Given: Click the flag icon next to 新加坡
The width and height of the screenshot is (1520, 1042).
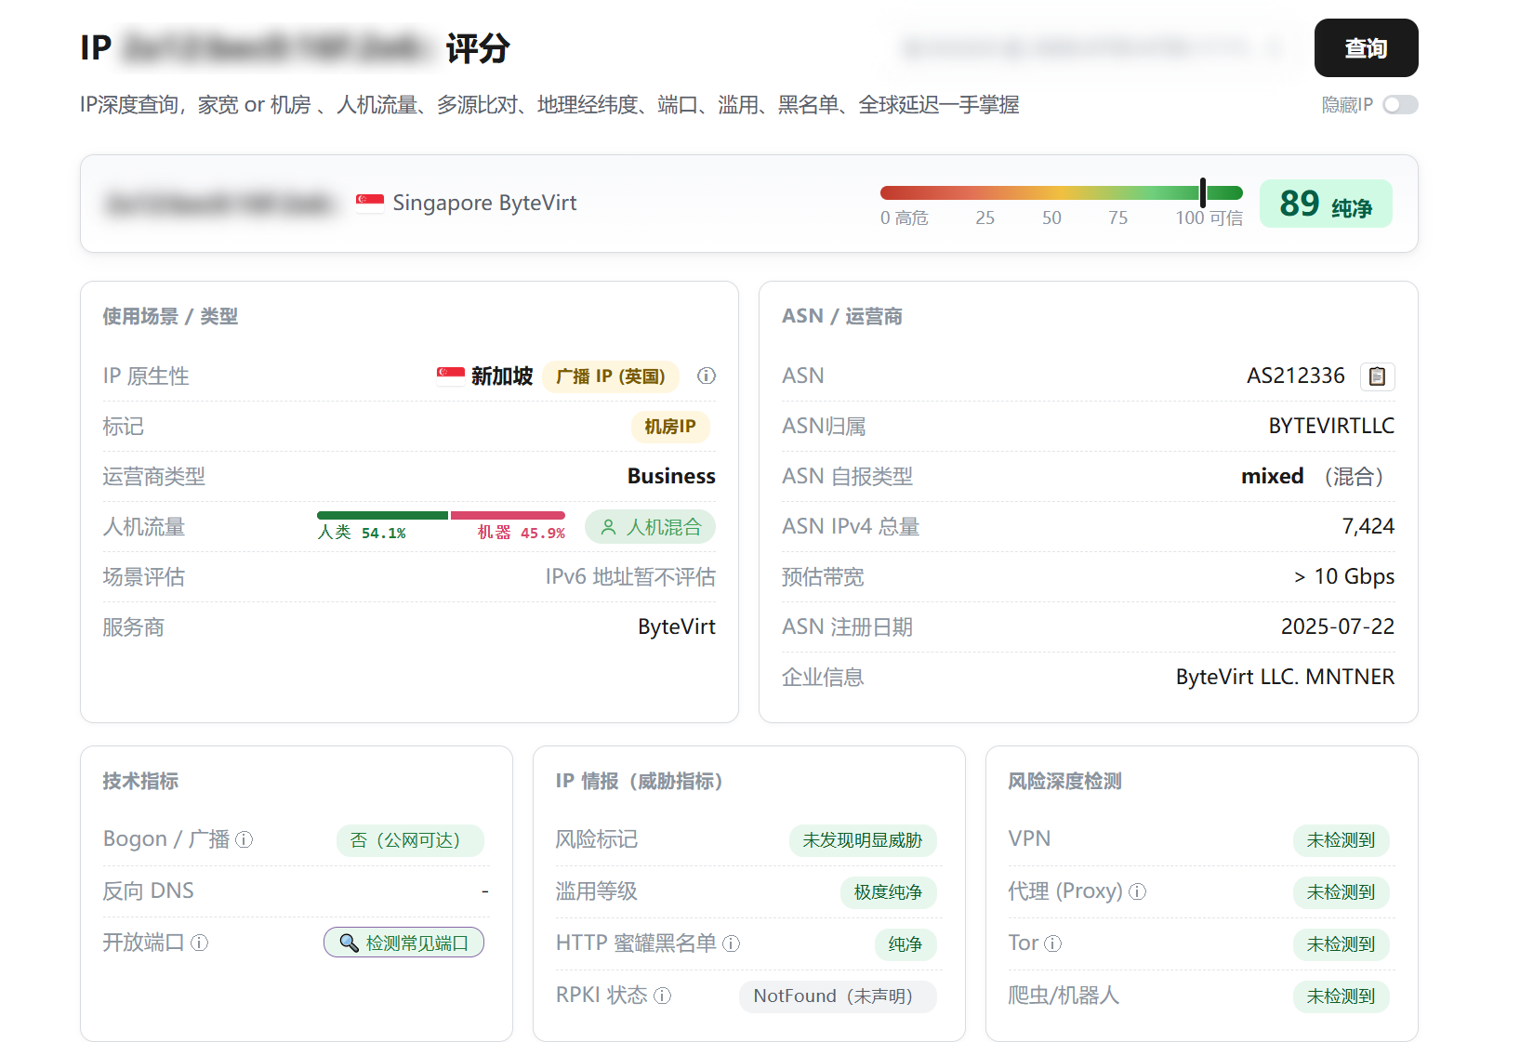Looking at the screenshot, I should point(451,376).
